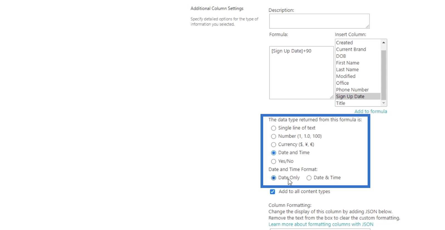Select Created in Insert Column list
This screenshot has height=230, width=445.
pos(358,43)
